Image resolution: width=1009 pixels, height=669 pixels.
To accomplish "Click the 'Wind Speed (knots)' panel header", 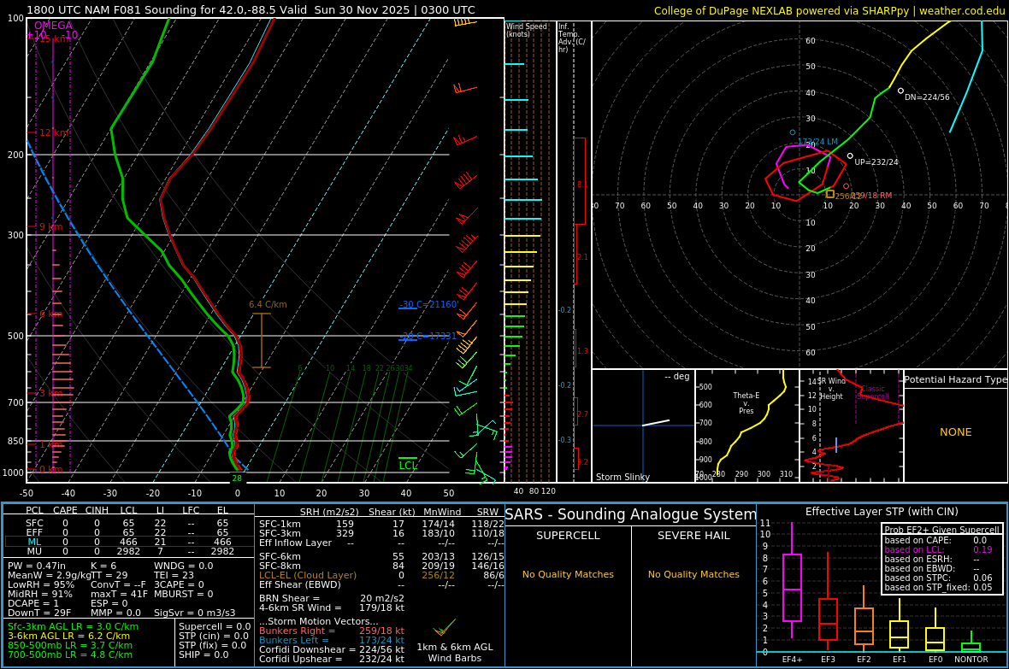I will 527,30.
